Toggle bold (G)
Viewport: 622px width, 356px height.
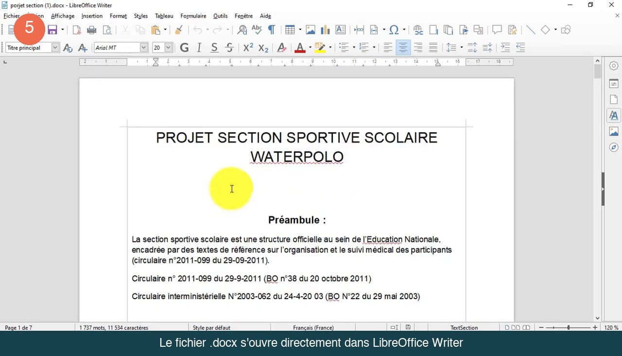(184, 48)
